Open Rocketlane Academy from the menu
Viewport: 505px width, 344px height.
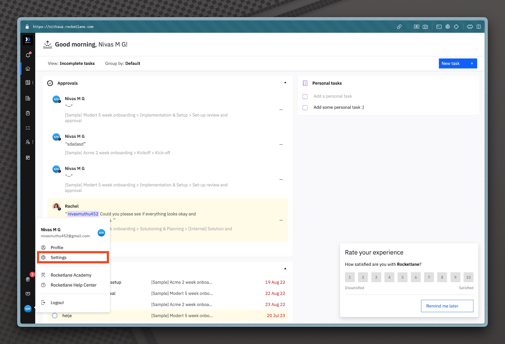73,275
